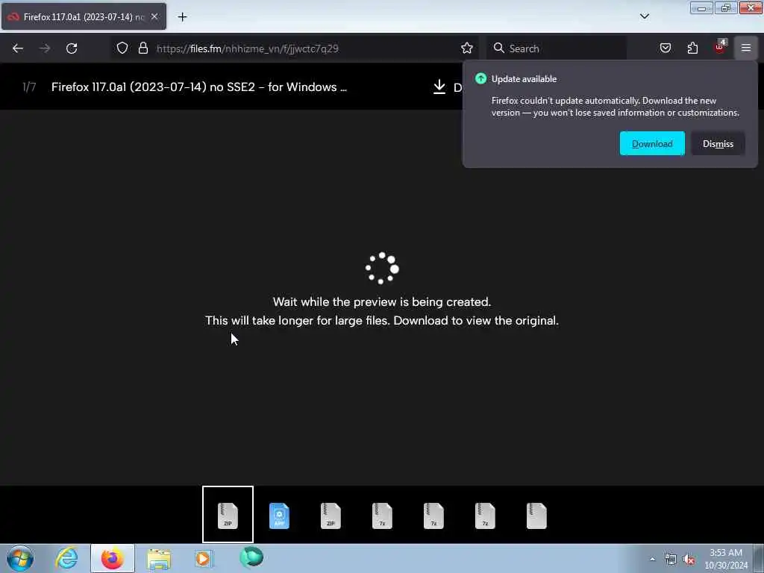Click the Download button in update popup
764x573 pixels.
click(x=652, y=143)
